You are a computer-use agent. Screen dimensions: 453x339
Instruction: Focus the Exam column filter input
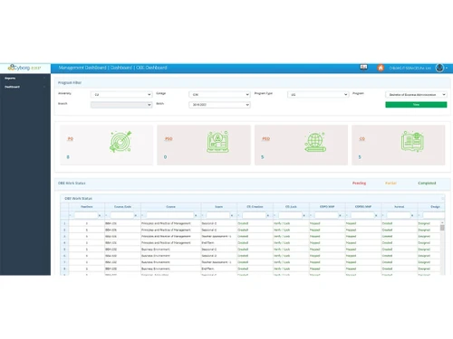tap(218, 215)
